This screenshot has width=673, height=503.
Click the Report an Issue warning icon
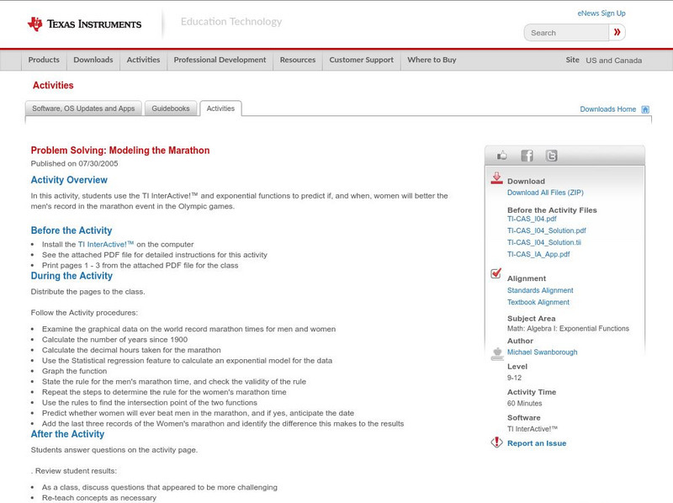tap(496, 442)
